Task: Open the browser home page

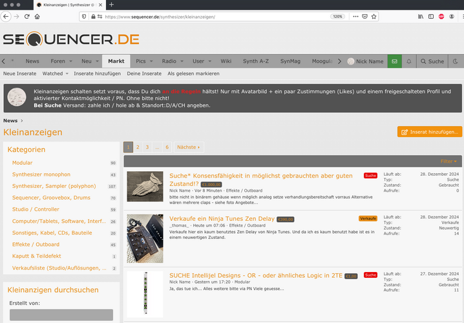Action: 37,17
